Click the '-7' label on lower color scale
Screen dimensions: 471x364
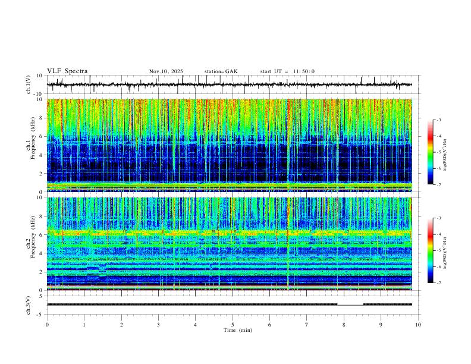[x=438, y=283]
